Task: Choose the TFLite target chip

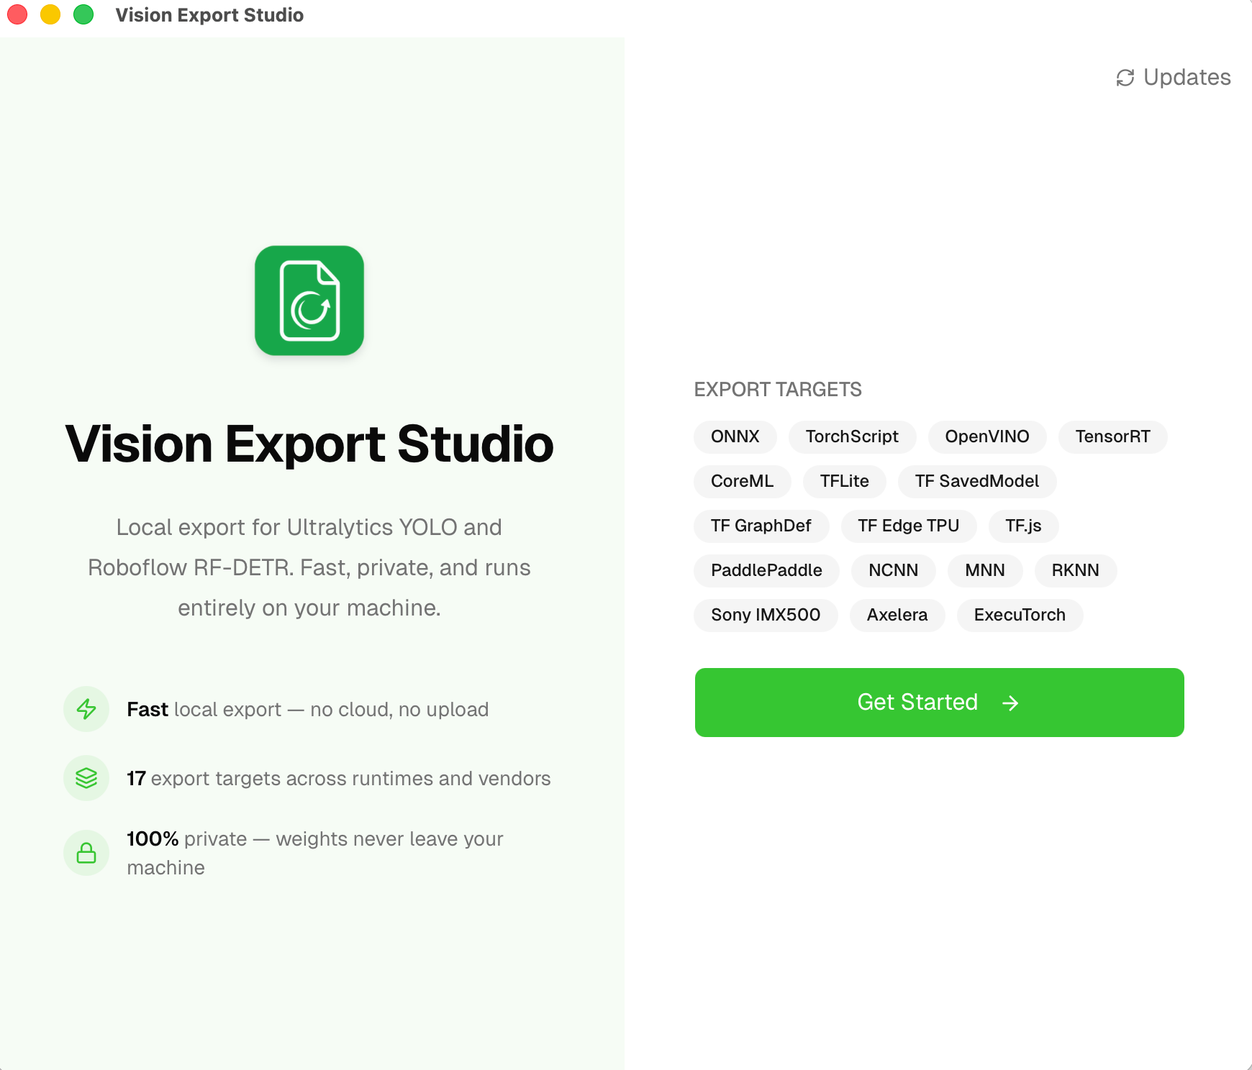Action: 845,481
